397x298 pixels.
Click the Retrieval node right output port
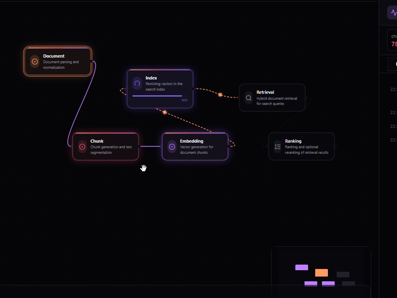tap(306, 98)
